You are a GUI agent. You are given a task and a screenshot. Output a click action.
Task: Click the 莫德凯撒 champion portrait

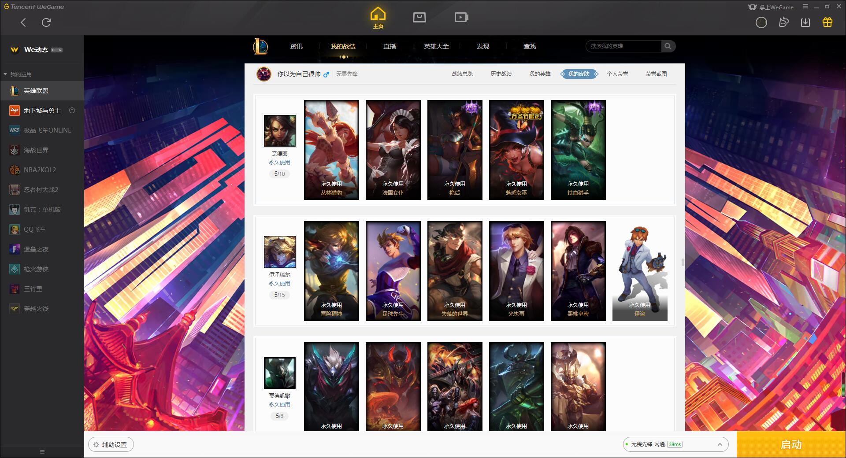280,373
